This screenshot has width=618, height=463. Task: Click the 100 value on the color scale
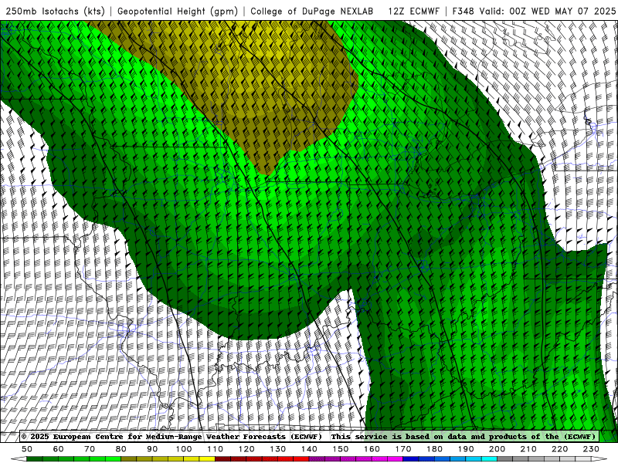[184, 449]
